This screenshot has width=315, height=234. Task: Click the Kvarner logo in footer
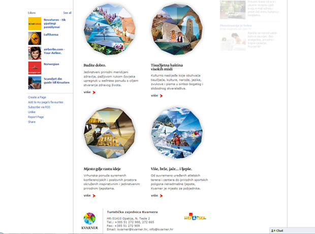click(x=89, y=219)
